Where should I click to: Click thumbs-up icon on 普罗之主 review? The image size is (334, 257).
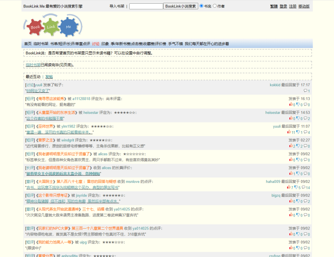(291, 145)
